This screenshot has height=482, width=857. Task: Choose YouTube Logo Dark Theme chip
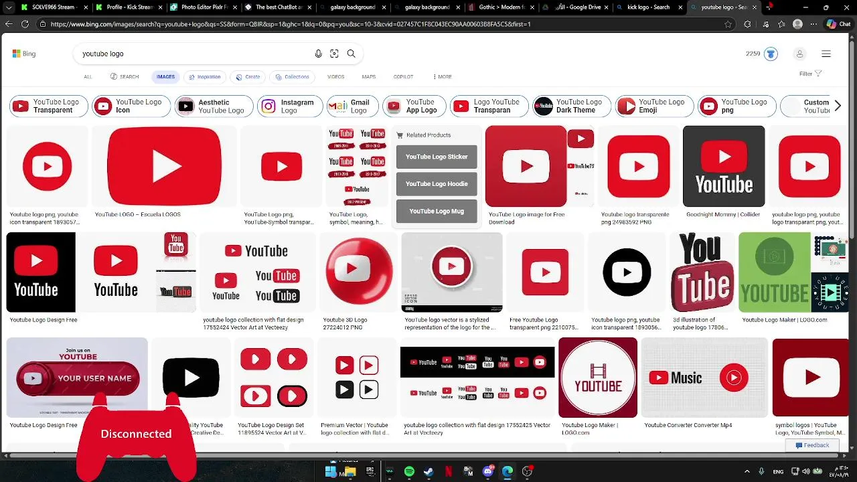click(572, 106)
